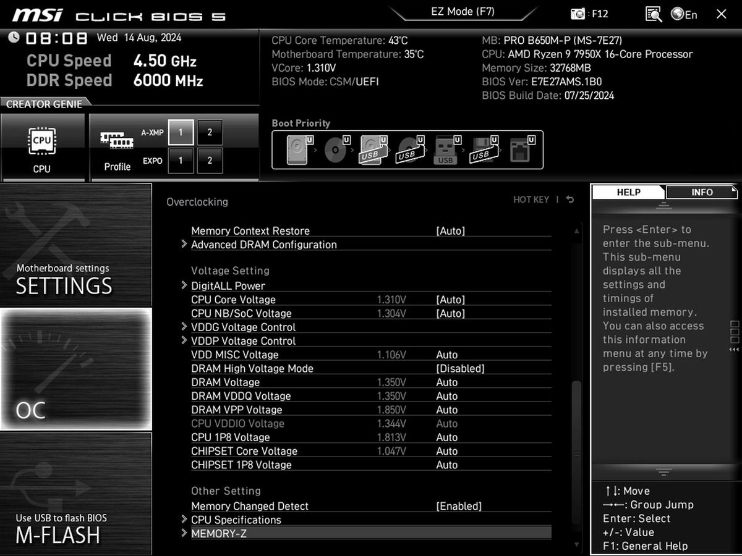This screenshot has height=556, width=742.
Task: Click the CREATOR GENIE label
Action: coord(44,104)
